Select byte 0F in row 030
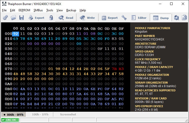The image size is (189, 123). (x=100, y=49)
